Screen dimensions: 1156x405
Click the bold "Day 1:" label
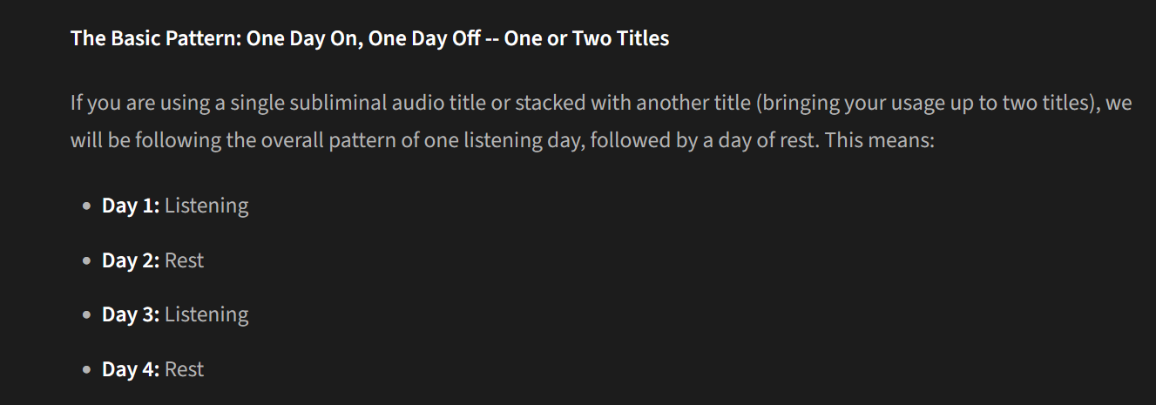point(131,206)
